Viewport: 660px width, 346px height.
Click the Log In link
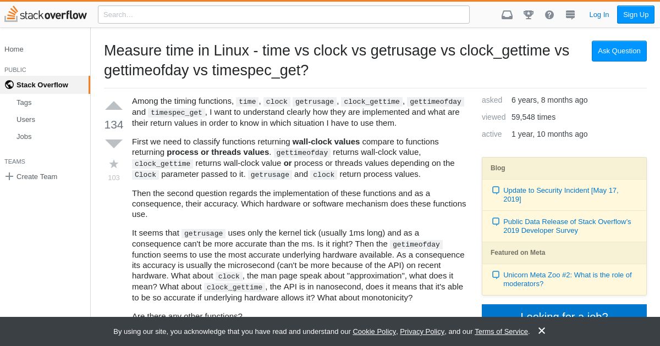tap(599, 14)
